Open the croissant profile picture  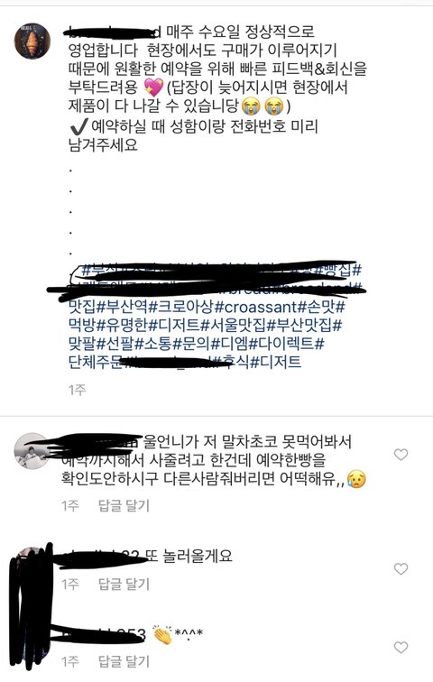(x=32, y=41)
